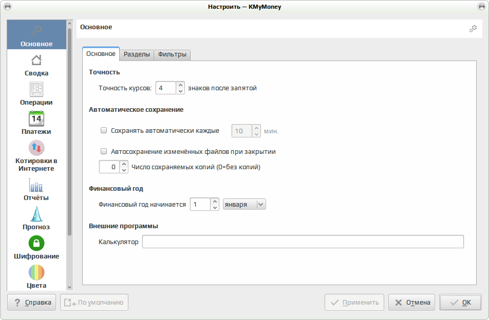Increase Точность курсов spinner value

pyautogui.click(x=180, y=85)
